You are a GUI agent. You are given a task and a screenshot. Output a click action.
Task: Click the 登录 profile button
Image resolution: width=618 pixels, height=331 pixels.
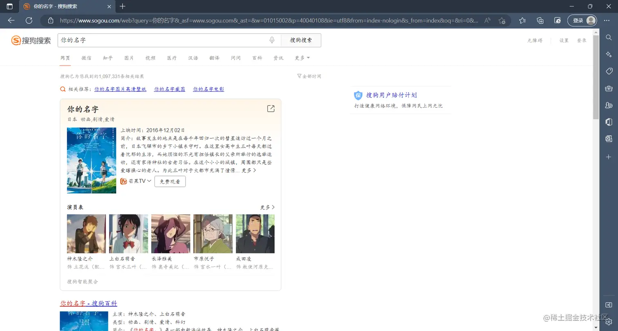[x=582, y=20]
